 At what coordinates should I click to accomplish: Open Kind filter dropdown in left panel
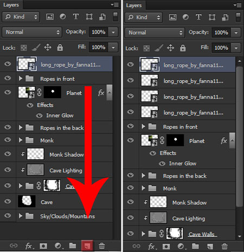[21, 17]
